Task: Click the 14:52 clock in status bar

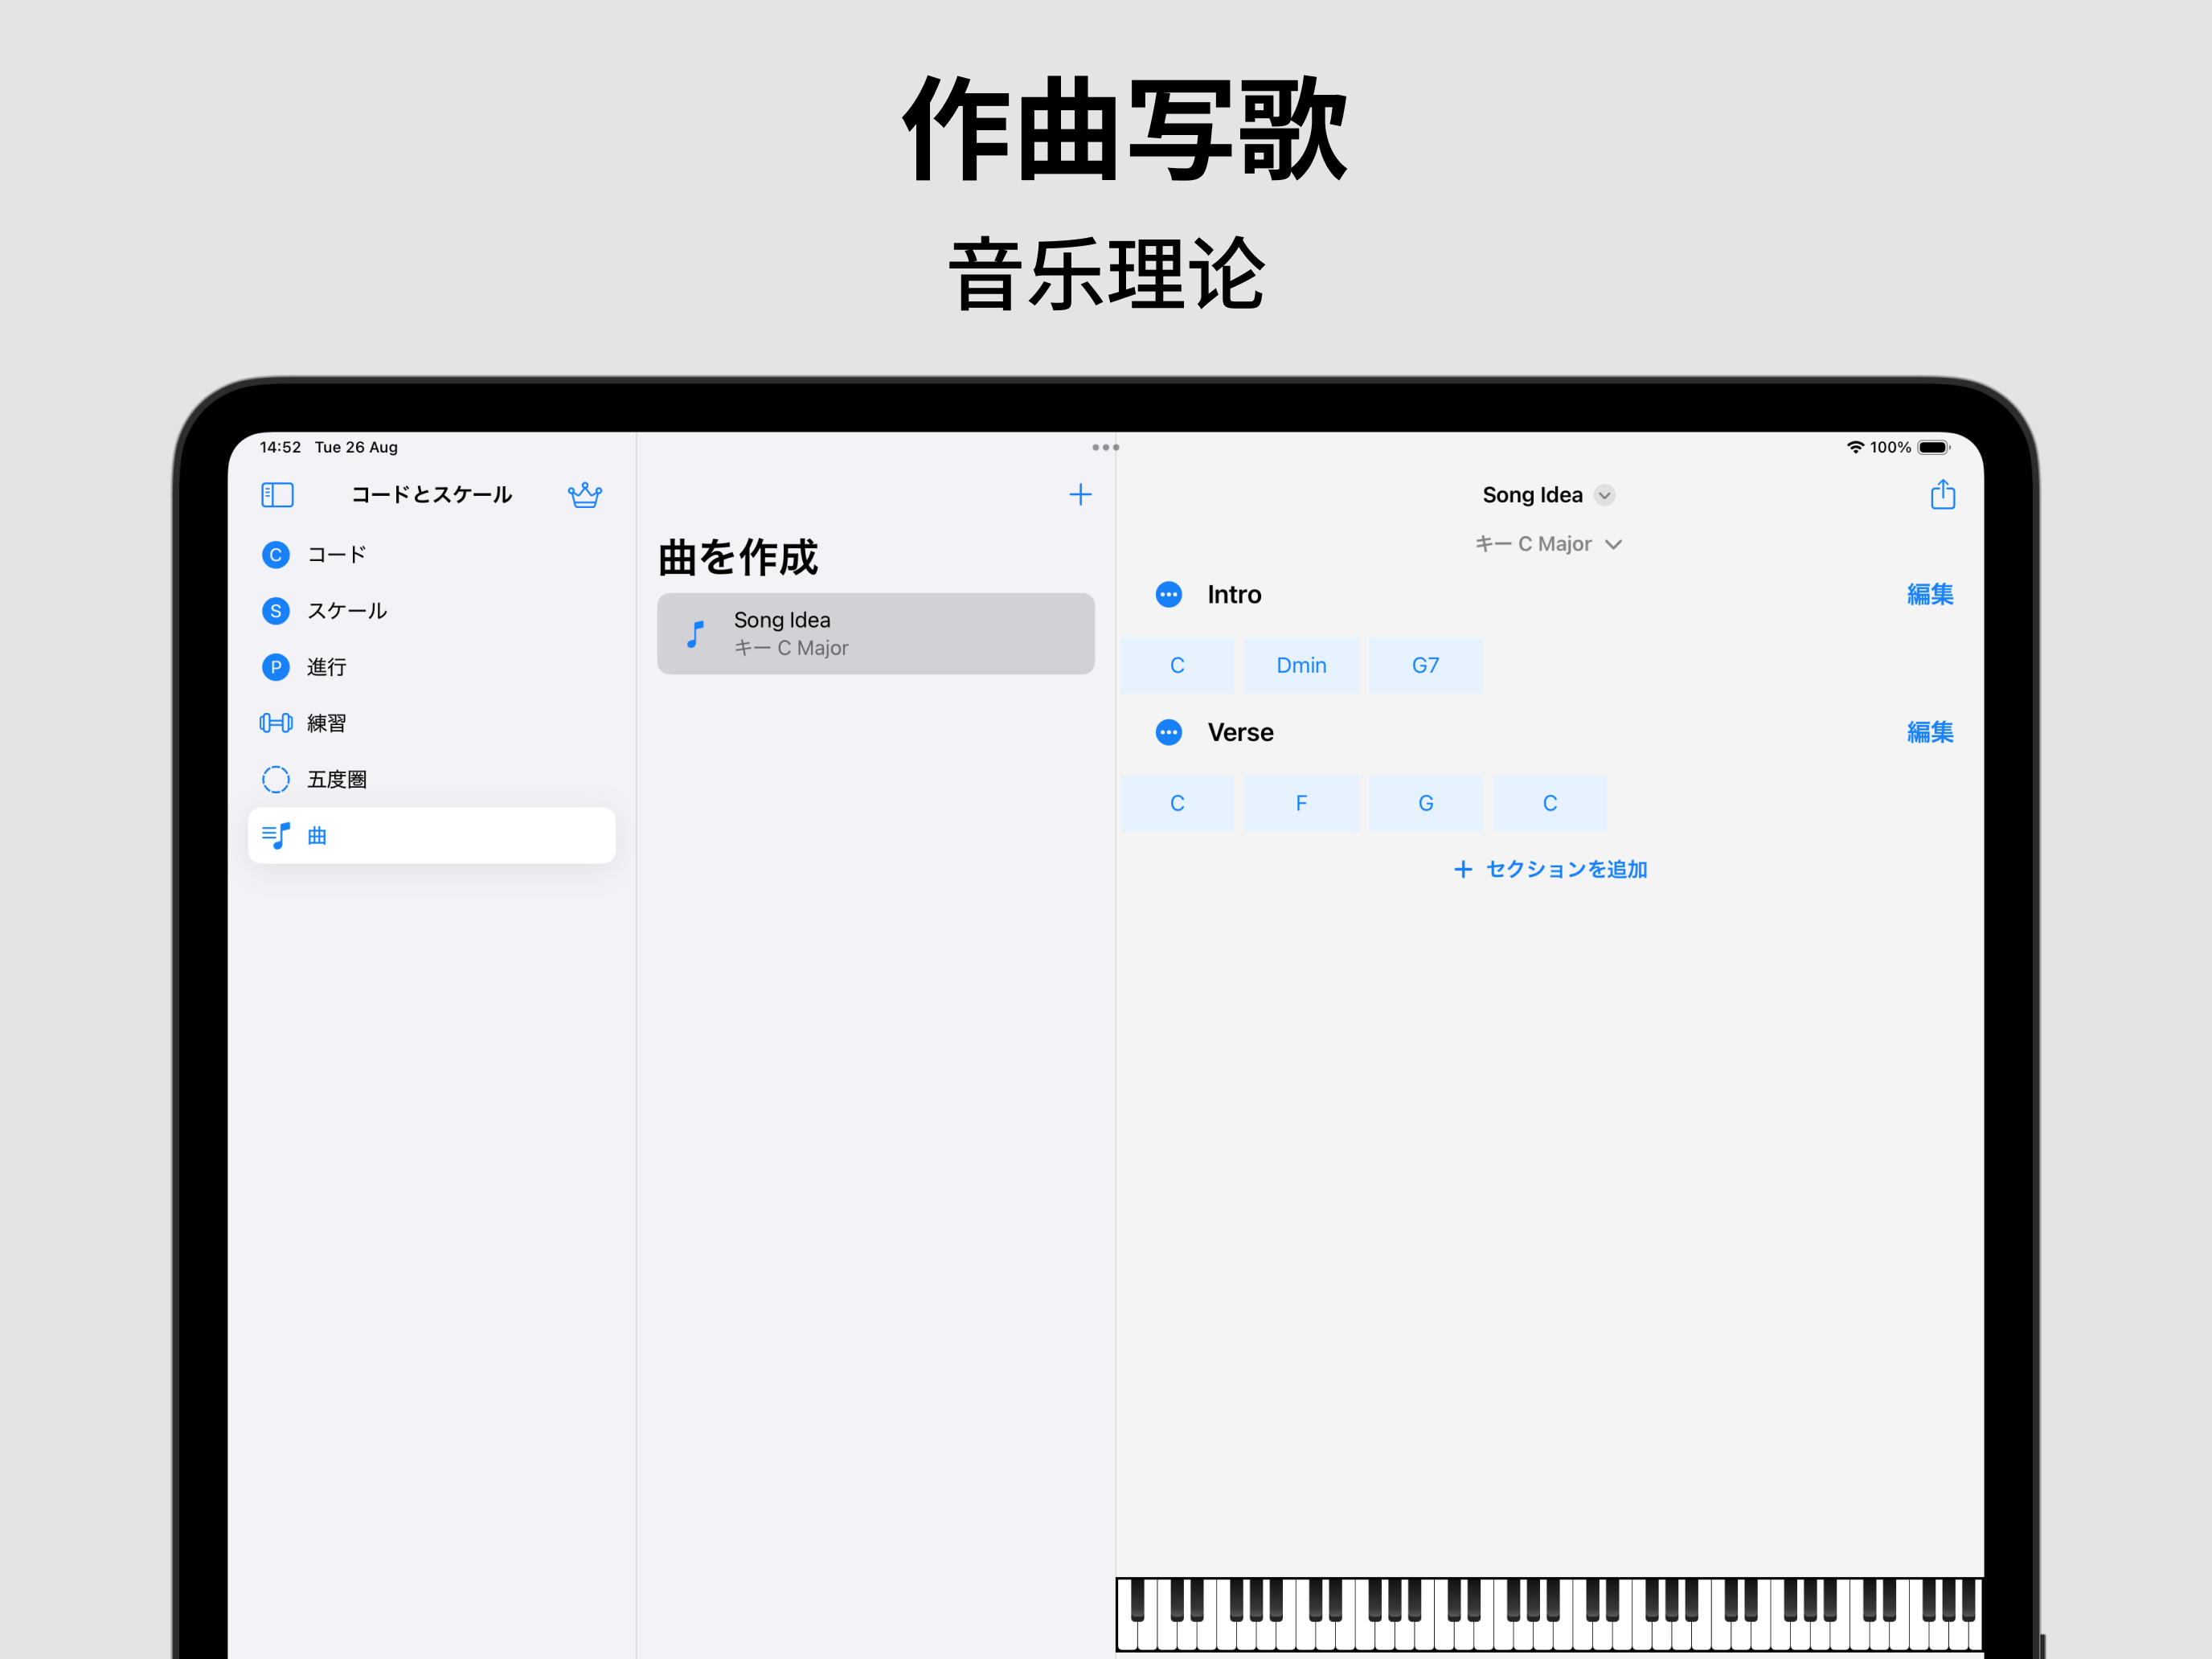Action: click(x=280, y=447)
